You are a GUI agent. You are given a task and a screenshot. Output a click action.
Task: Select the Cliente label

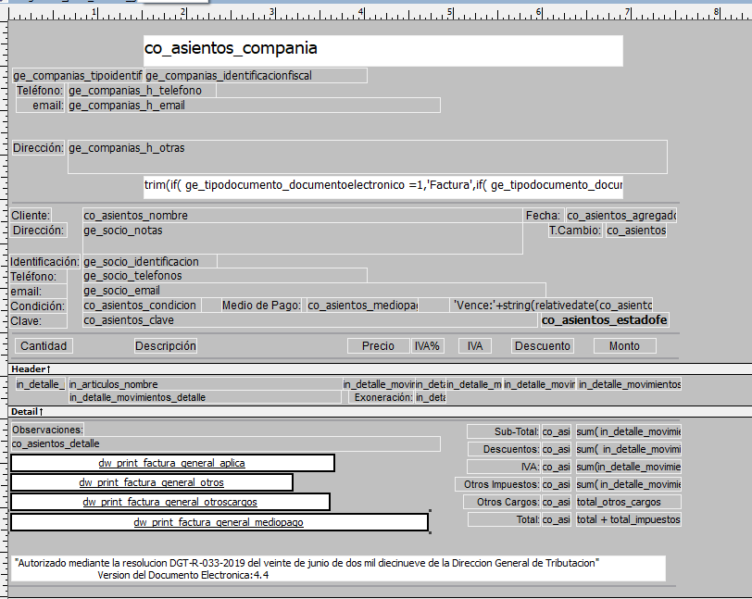31,216
